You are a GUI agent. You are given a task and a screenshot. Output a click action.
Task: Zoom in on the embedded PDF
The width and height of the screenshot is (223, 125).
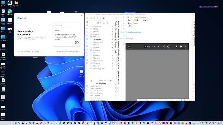pos(159,46)
